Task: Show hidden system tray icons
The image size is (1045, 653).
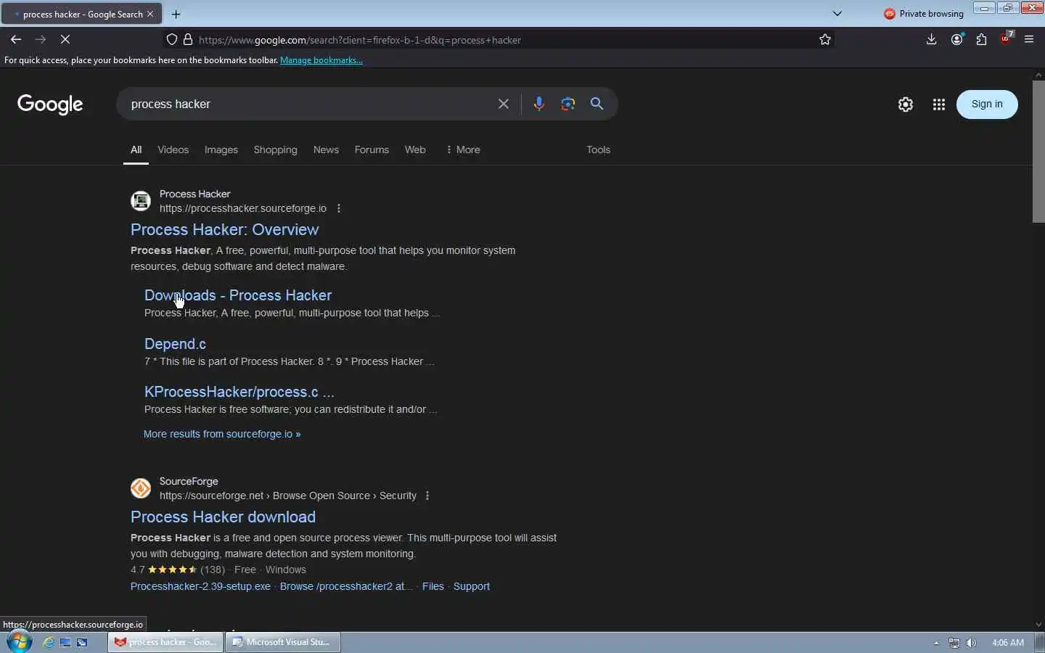Action: (x=936, y=643)
